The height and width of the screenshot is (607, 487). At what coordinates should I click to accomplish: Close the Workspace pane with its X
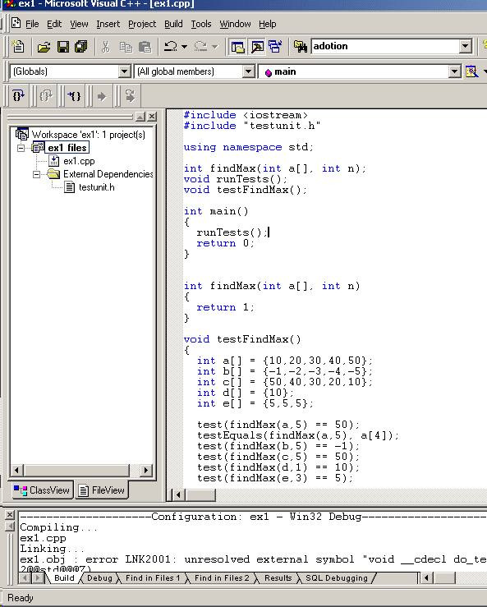point(152,116)
